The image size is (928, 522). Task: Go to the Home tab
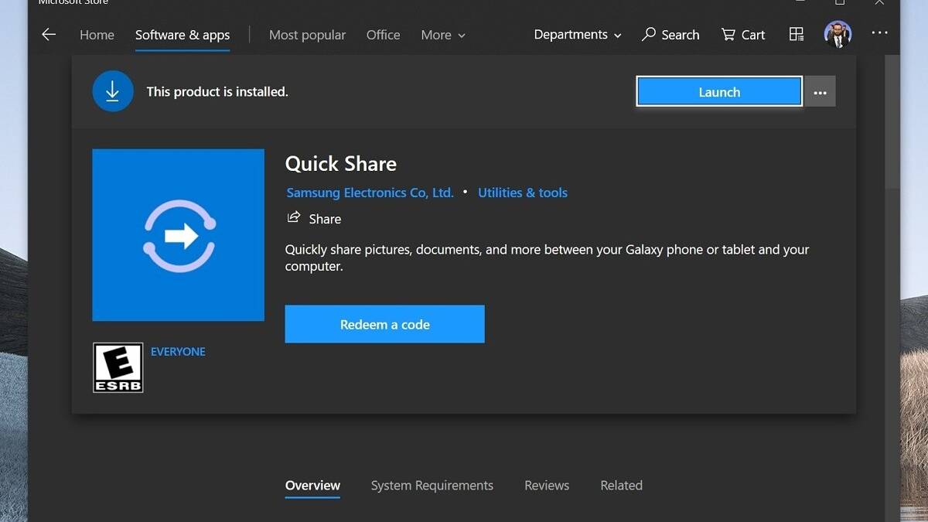[x=97, y=35]
